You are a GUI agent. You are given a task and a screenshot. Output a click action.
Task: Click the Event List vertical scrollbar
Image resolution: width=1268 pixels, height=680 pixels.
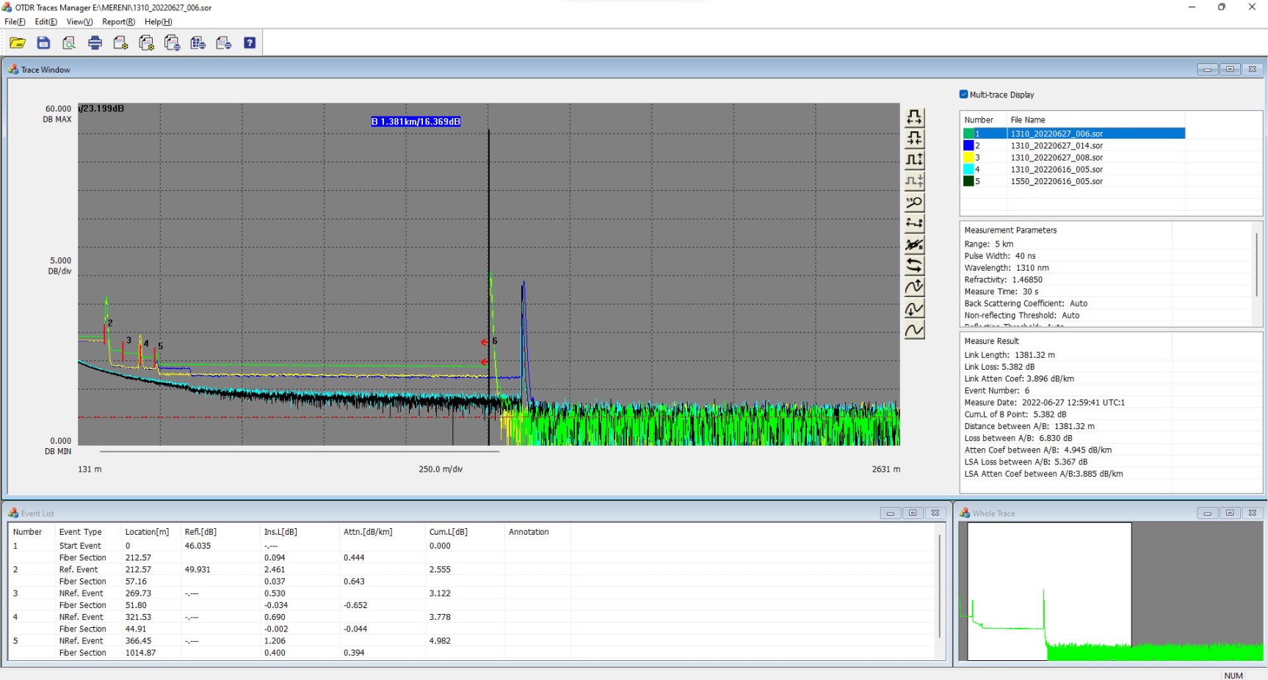(939, 587)
